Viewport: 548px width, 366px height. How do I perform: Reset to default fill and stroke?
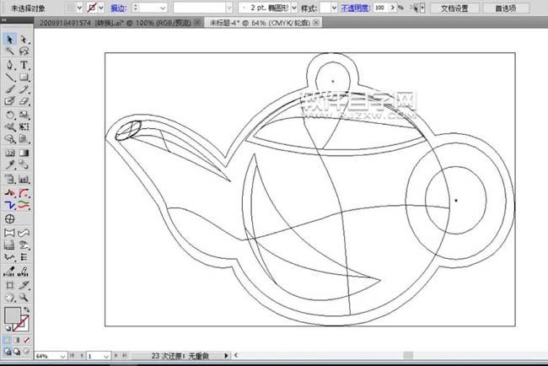click(x=8, y=328)
